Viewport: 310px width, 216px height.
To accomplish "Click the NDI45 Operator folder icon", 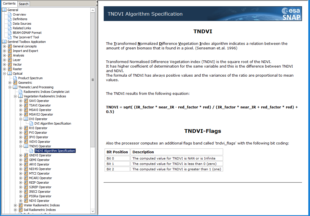I will pyautogui.click(x=26, y=169).
